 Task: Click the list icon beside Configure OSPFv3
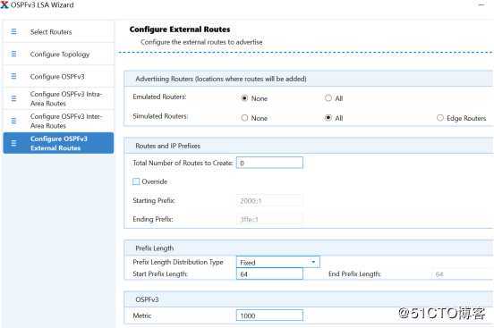[x=13, y=76]
